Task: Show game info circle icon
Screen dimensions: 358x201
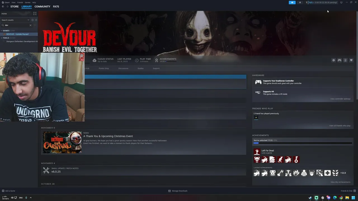Action: (345, 60)
